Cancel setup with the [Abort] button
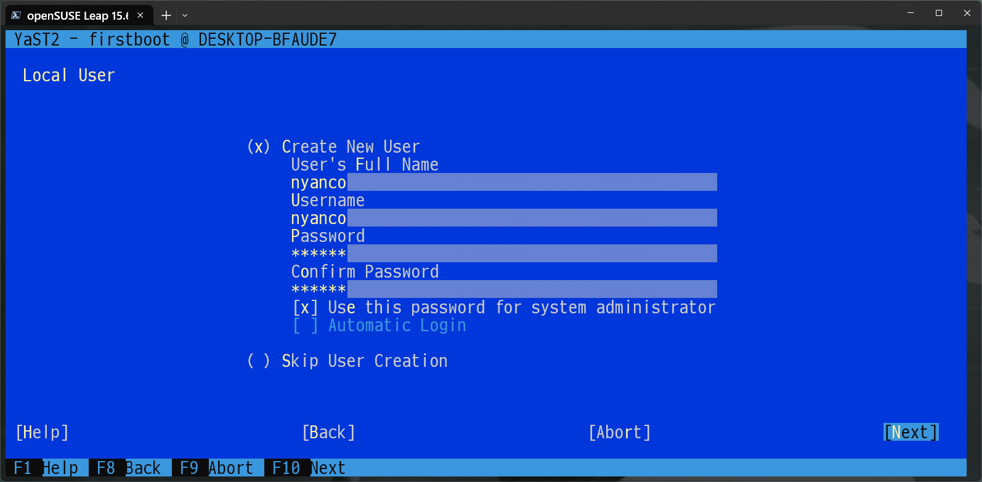 620,432
